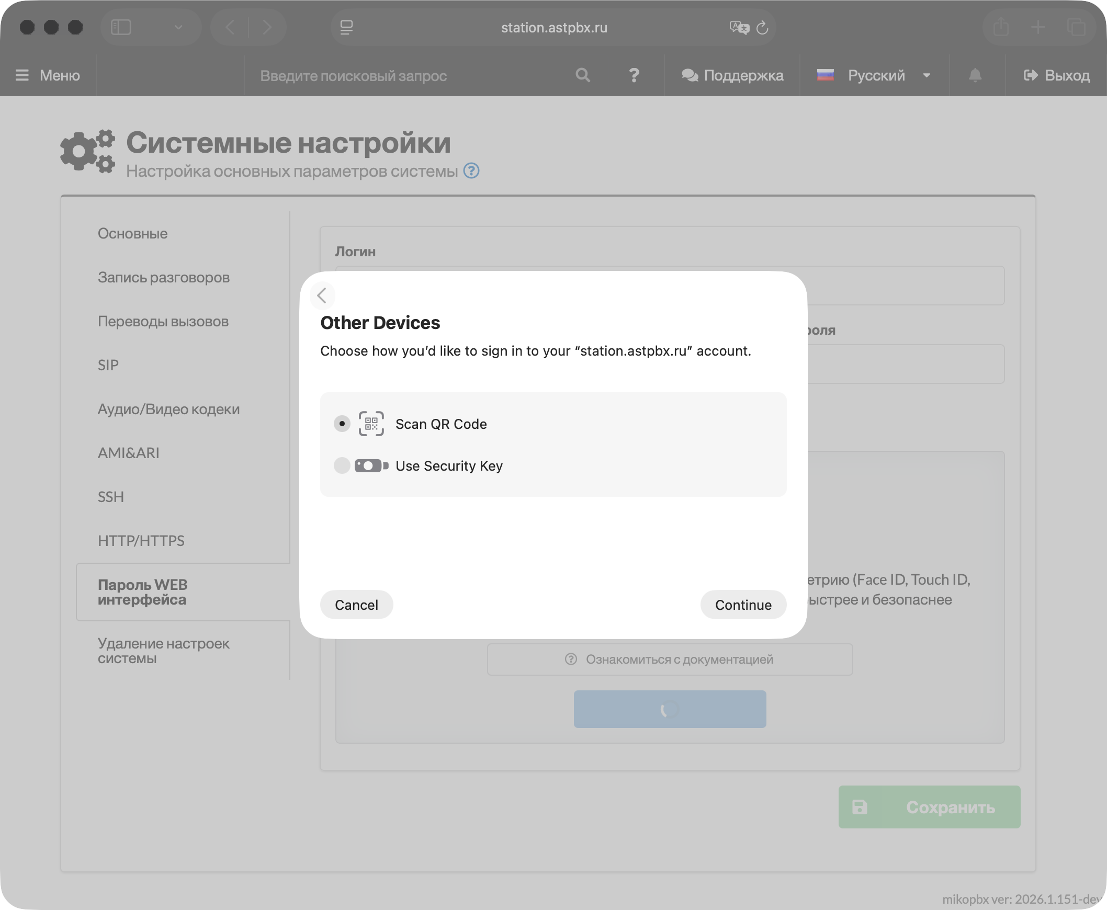Viewport: 1107px width, 910px height.
Task: Open the Запись разговоров settings tab
Action: click(x=164, y=277)
